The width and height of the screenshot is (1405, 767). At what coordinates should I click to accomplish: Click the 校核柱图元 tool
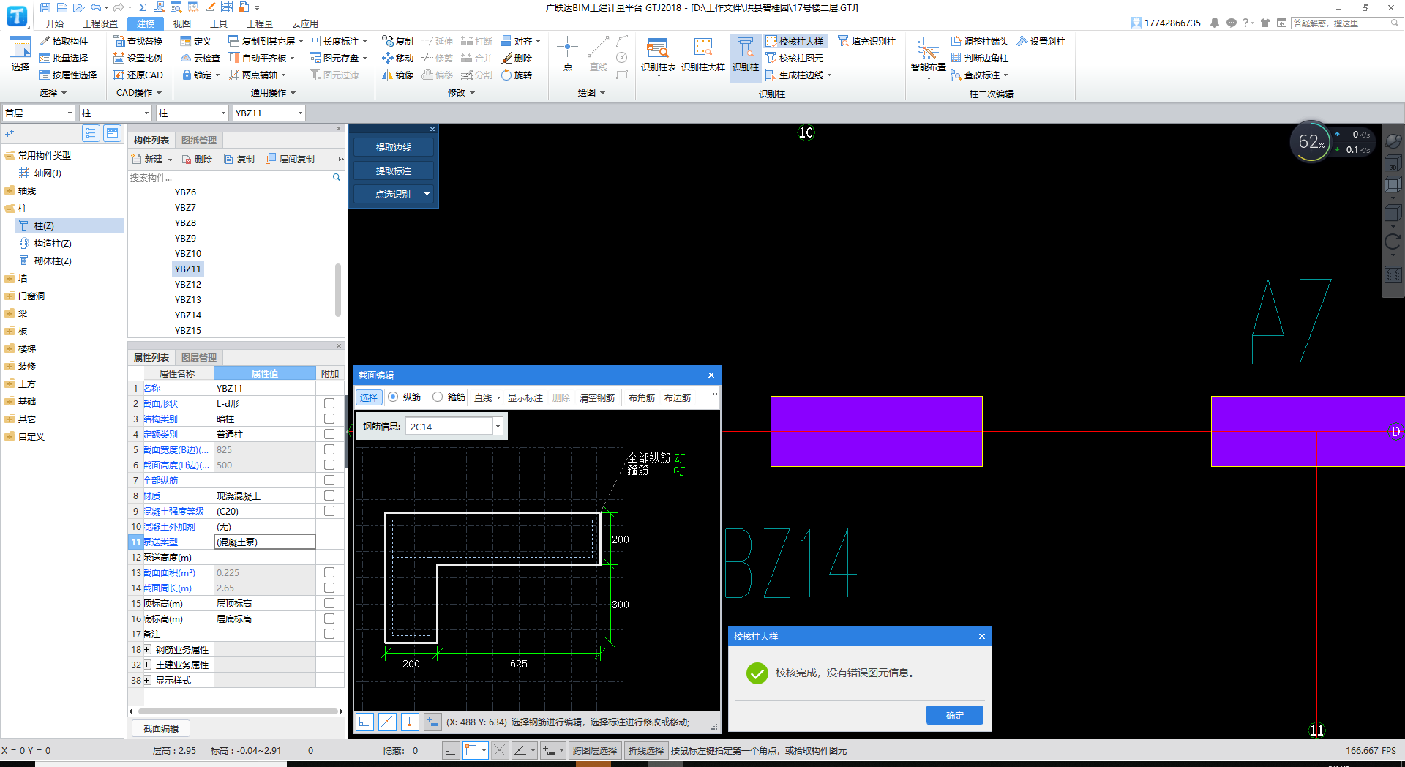coord(794,59)
